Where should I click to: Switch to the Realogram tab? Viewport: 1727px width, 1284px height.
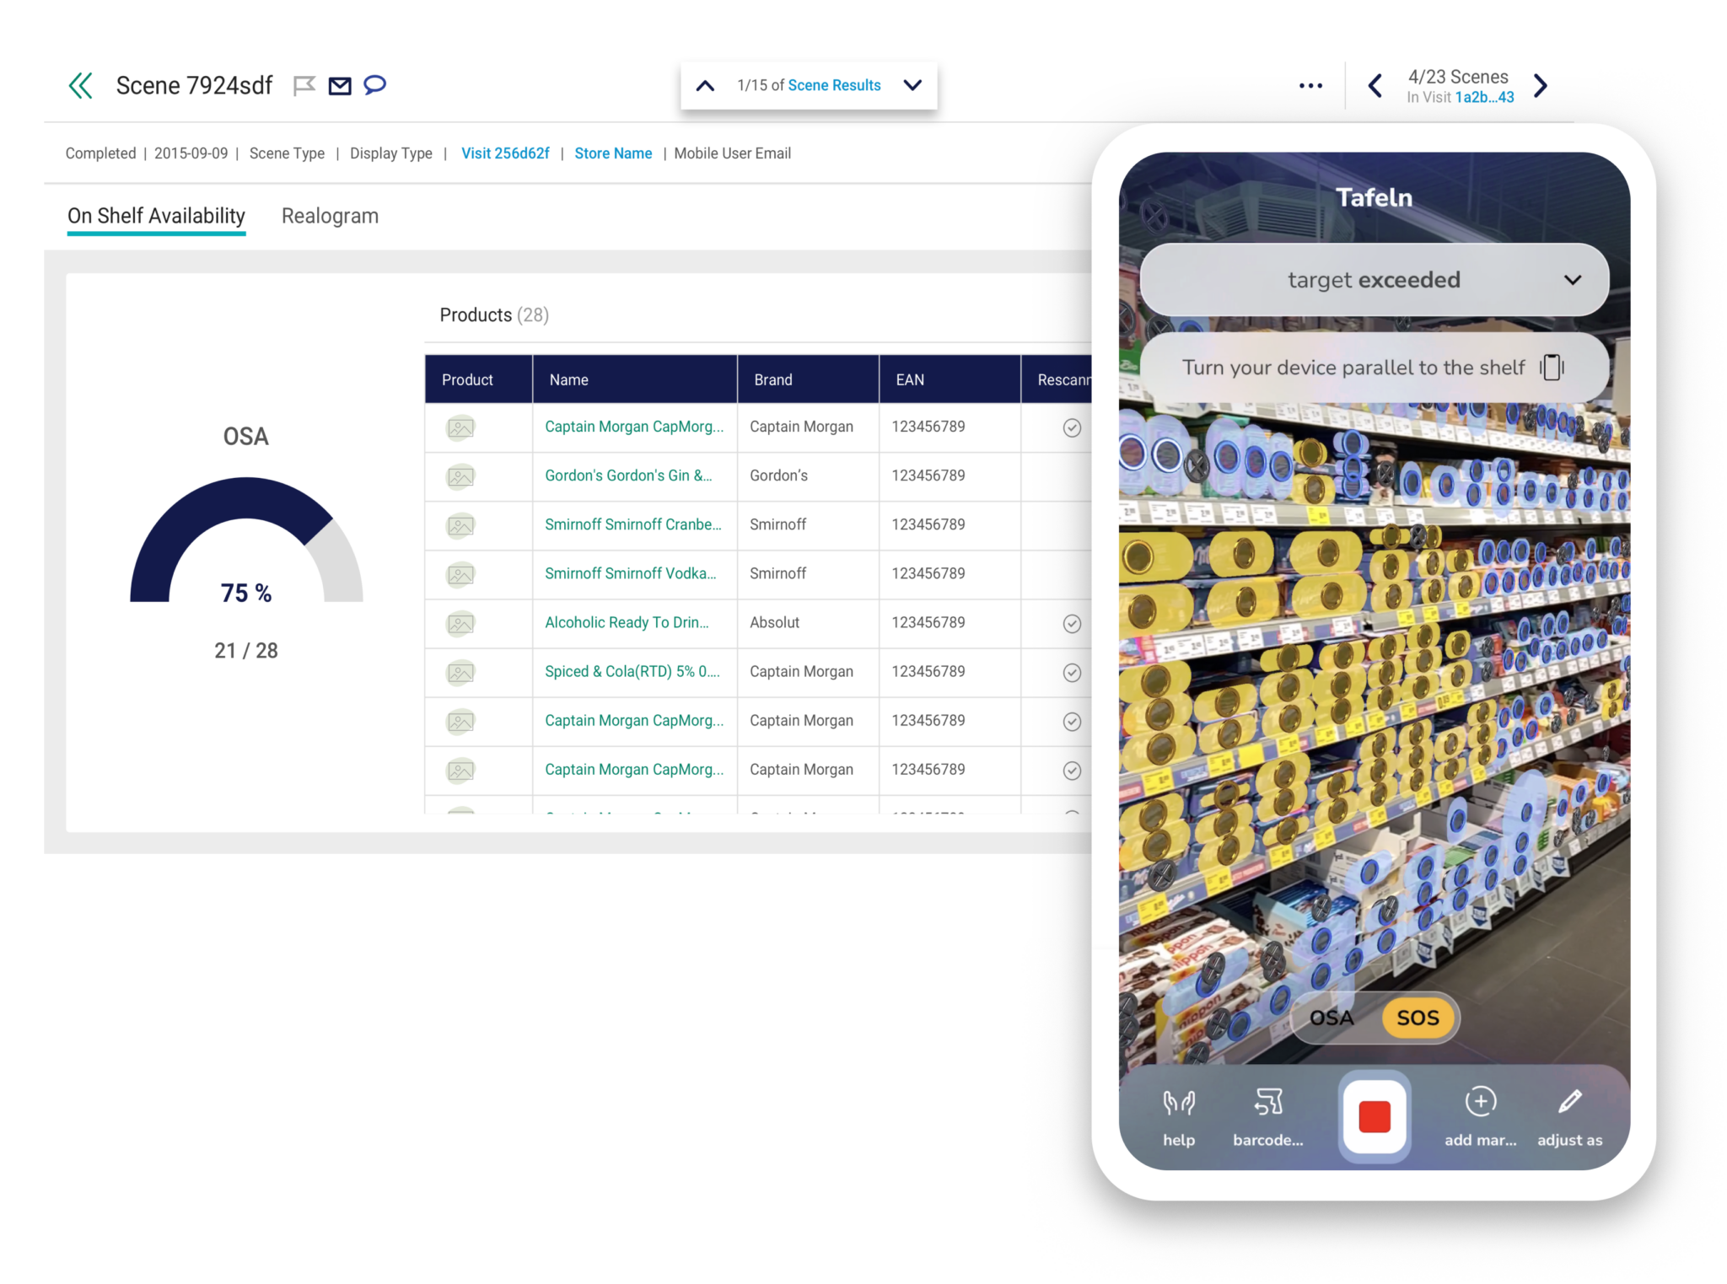(x=330, y=216)
